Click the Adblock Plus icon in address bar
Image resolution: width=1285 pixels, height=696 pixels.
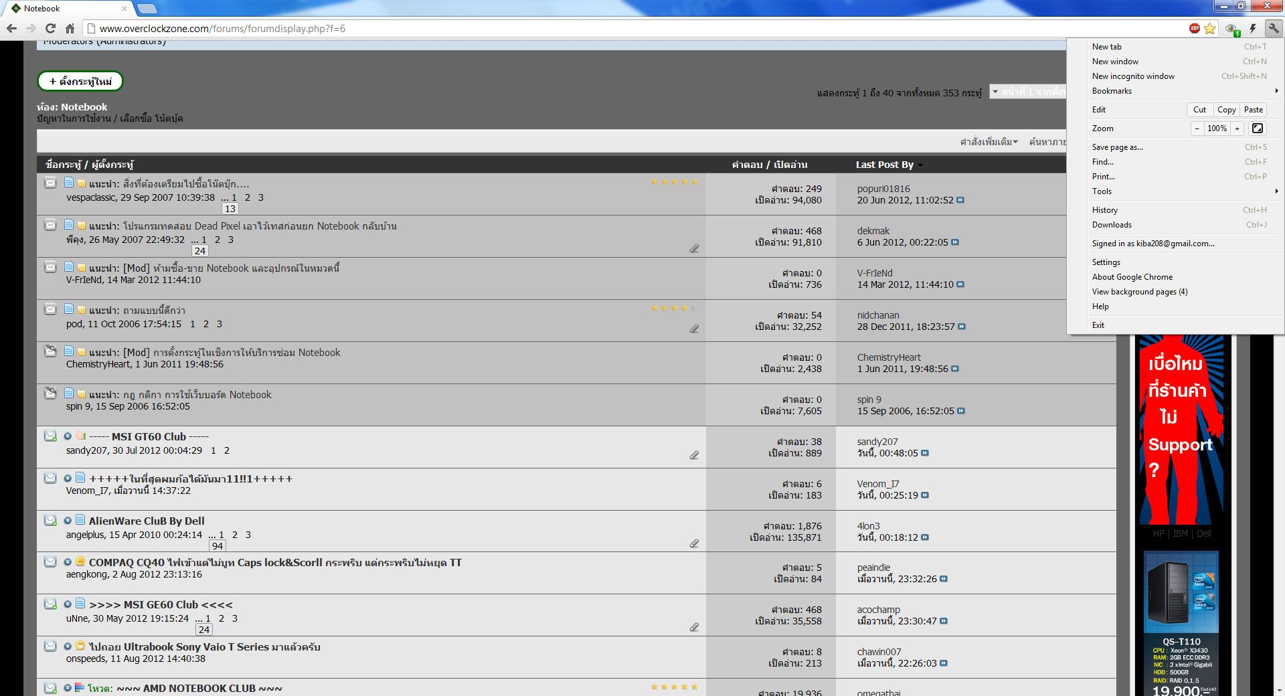[x=1194, y=28]
